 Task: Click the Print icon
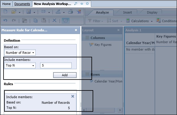point(71,12)
